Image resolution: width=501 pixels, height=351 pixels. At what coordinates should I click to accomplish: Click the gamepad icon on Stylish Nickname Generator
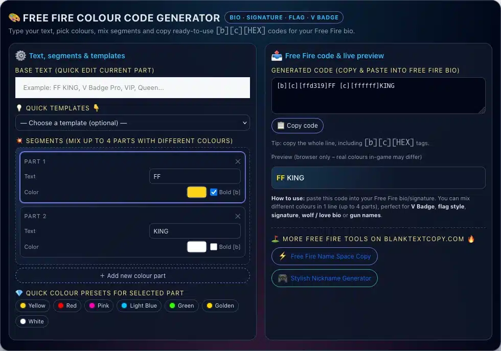(282, 278)
